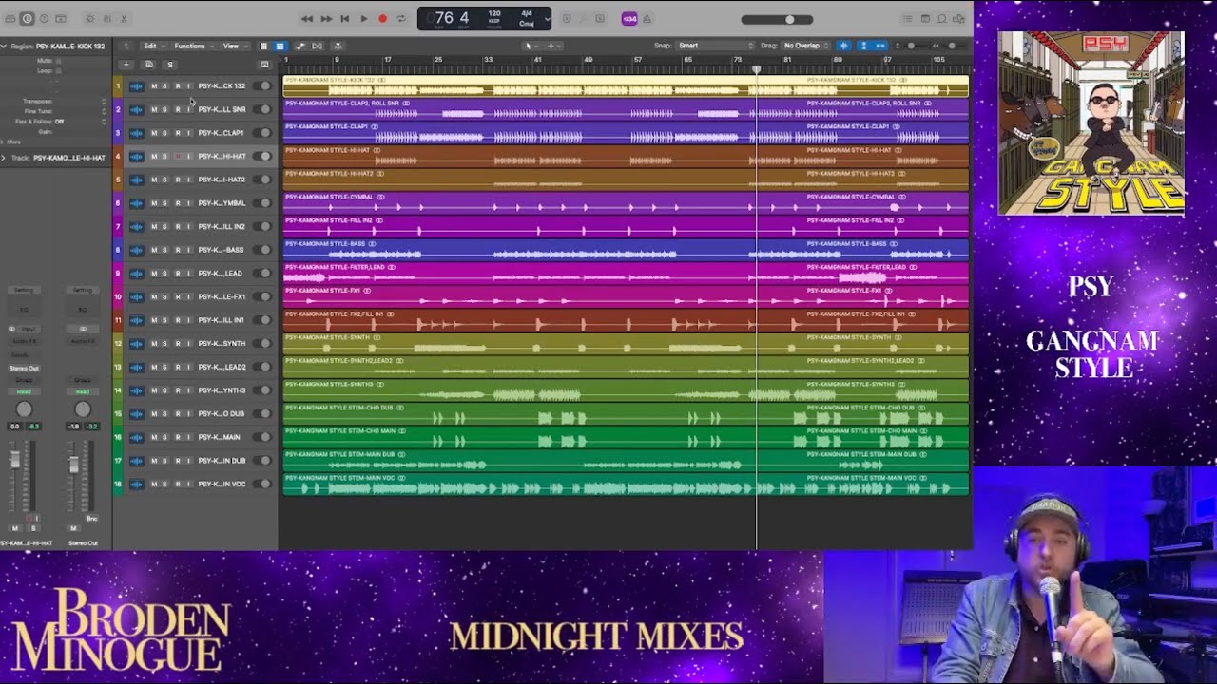Adjust the master volume slider
The height and width of the screenshot is (684, 1217).
pyautogui.click(x=777, y=19)
